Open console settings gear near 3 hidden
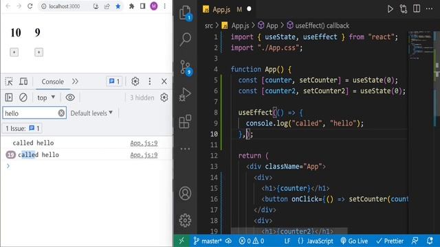Screen dimensions: 440x247 click(x=164, y=97)
